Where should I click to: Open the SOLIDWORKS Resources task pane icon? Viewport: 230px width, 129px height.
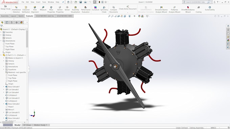228,26
